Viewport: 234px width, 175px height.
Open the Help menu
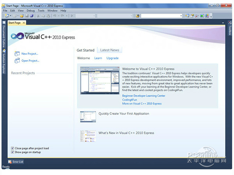(x=63, y=10)
